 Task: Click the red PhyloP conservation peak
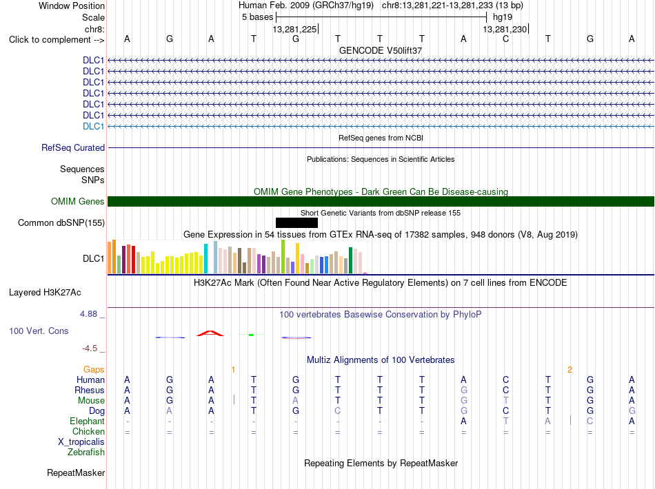point(210,333)
